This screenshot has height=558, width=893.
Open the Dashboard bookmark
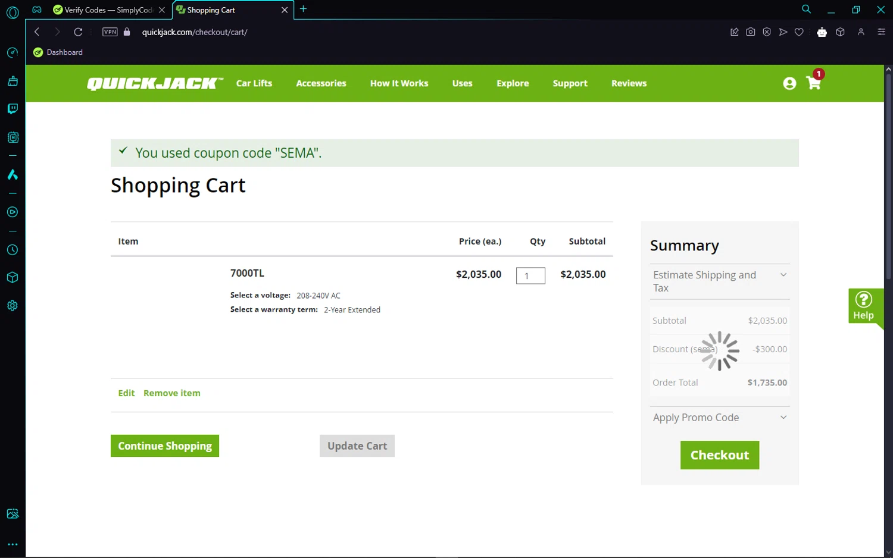tap(58, 52)
